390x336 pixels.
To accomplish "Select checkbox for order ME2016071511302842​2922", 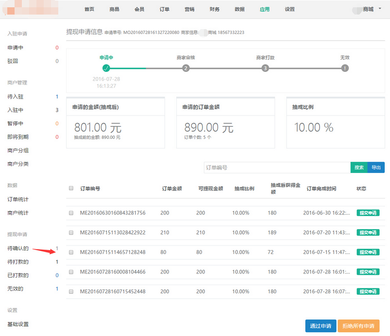I will [x=71, y=233].
